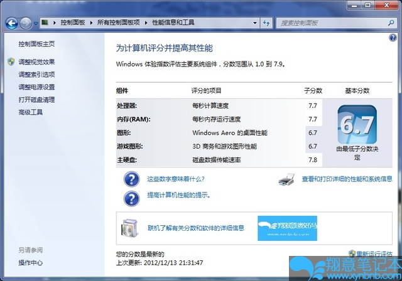Open the recent pages dropdown arrow
The image size is (402, 281).
coord(36,24)
